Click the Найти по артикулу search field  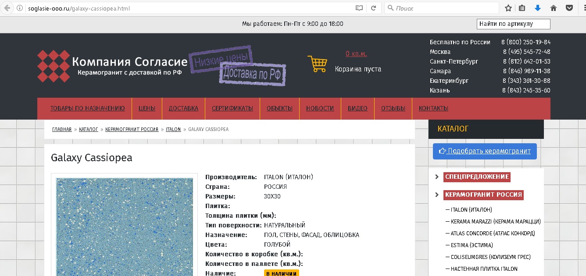click(514, 24)
